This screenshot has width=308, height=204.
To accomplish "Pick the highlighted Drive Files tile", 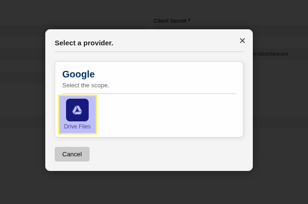I will pos(77,114).
